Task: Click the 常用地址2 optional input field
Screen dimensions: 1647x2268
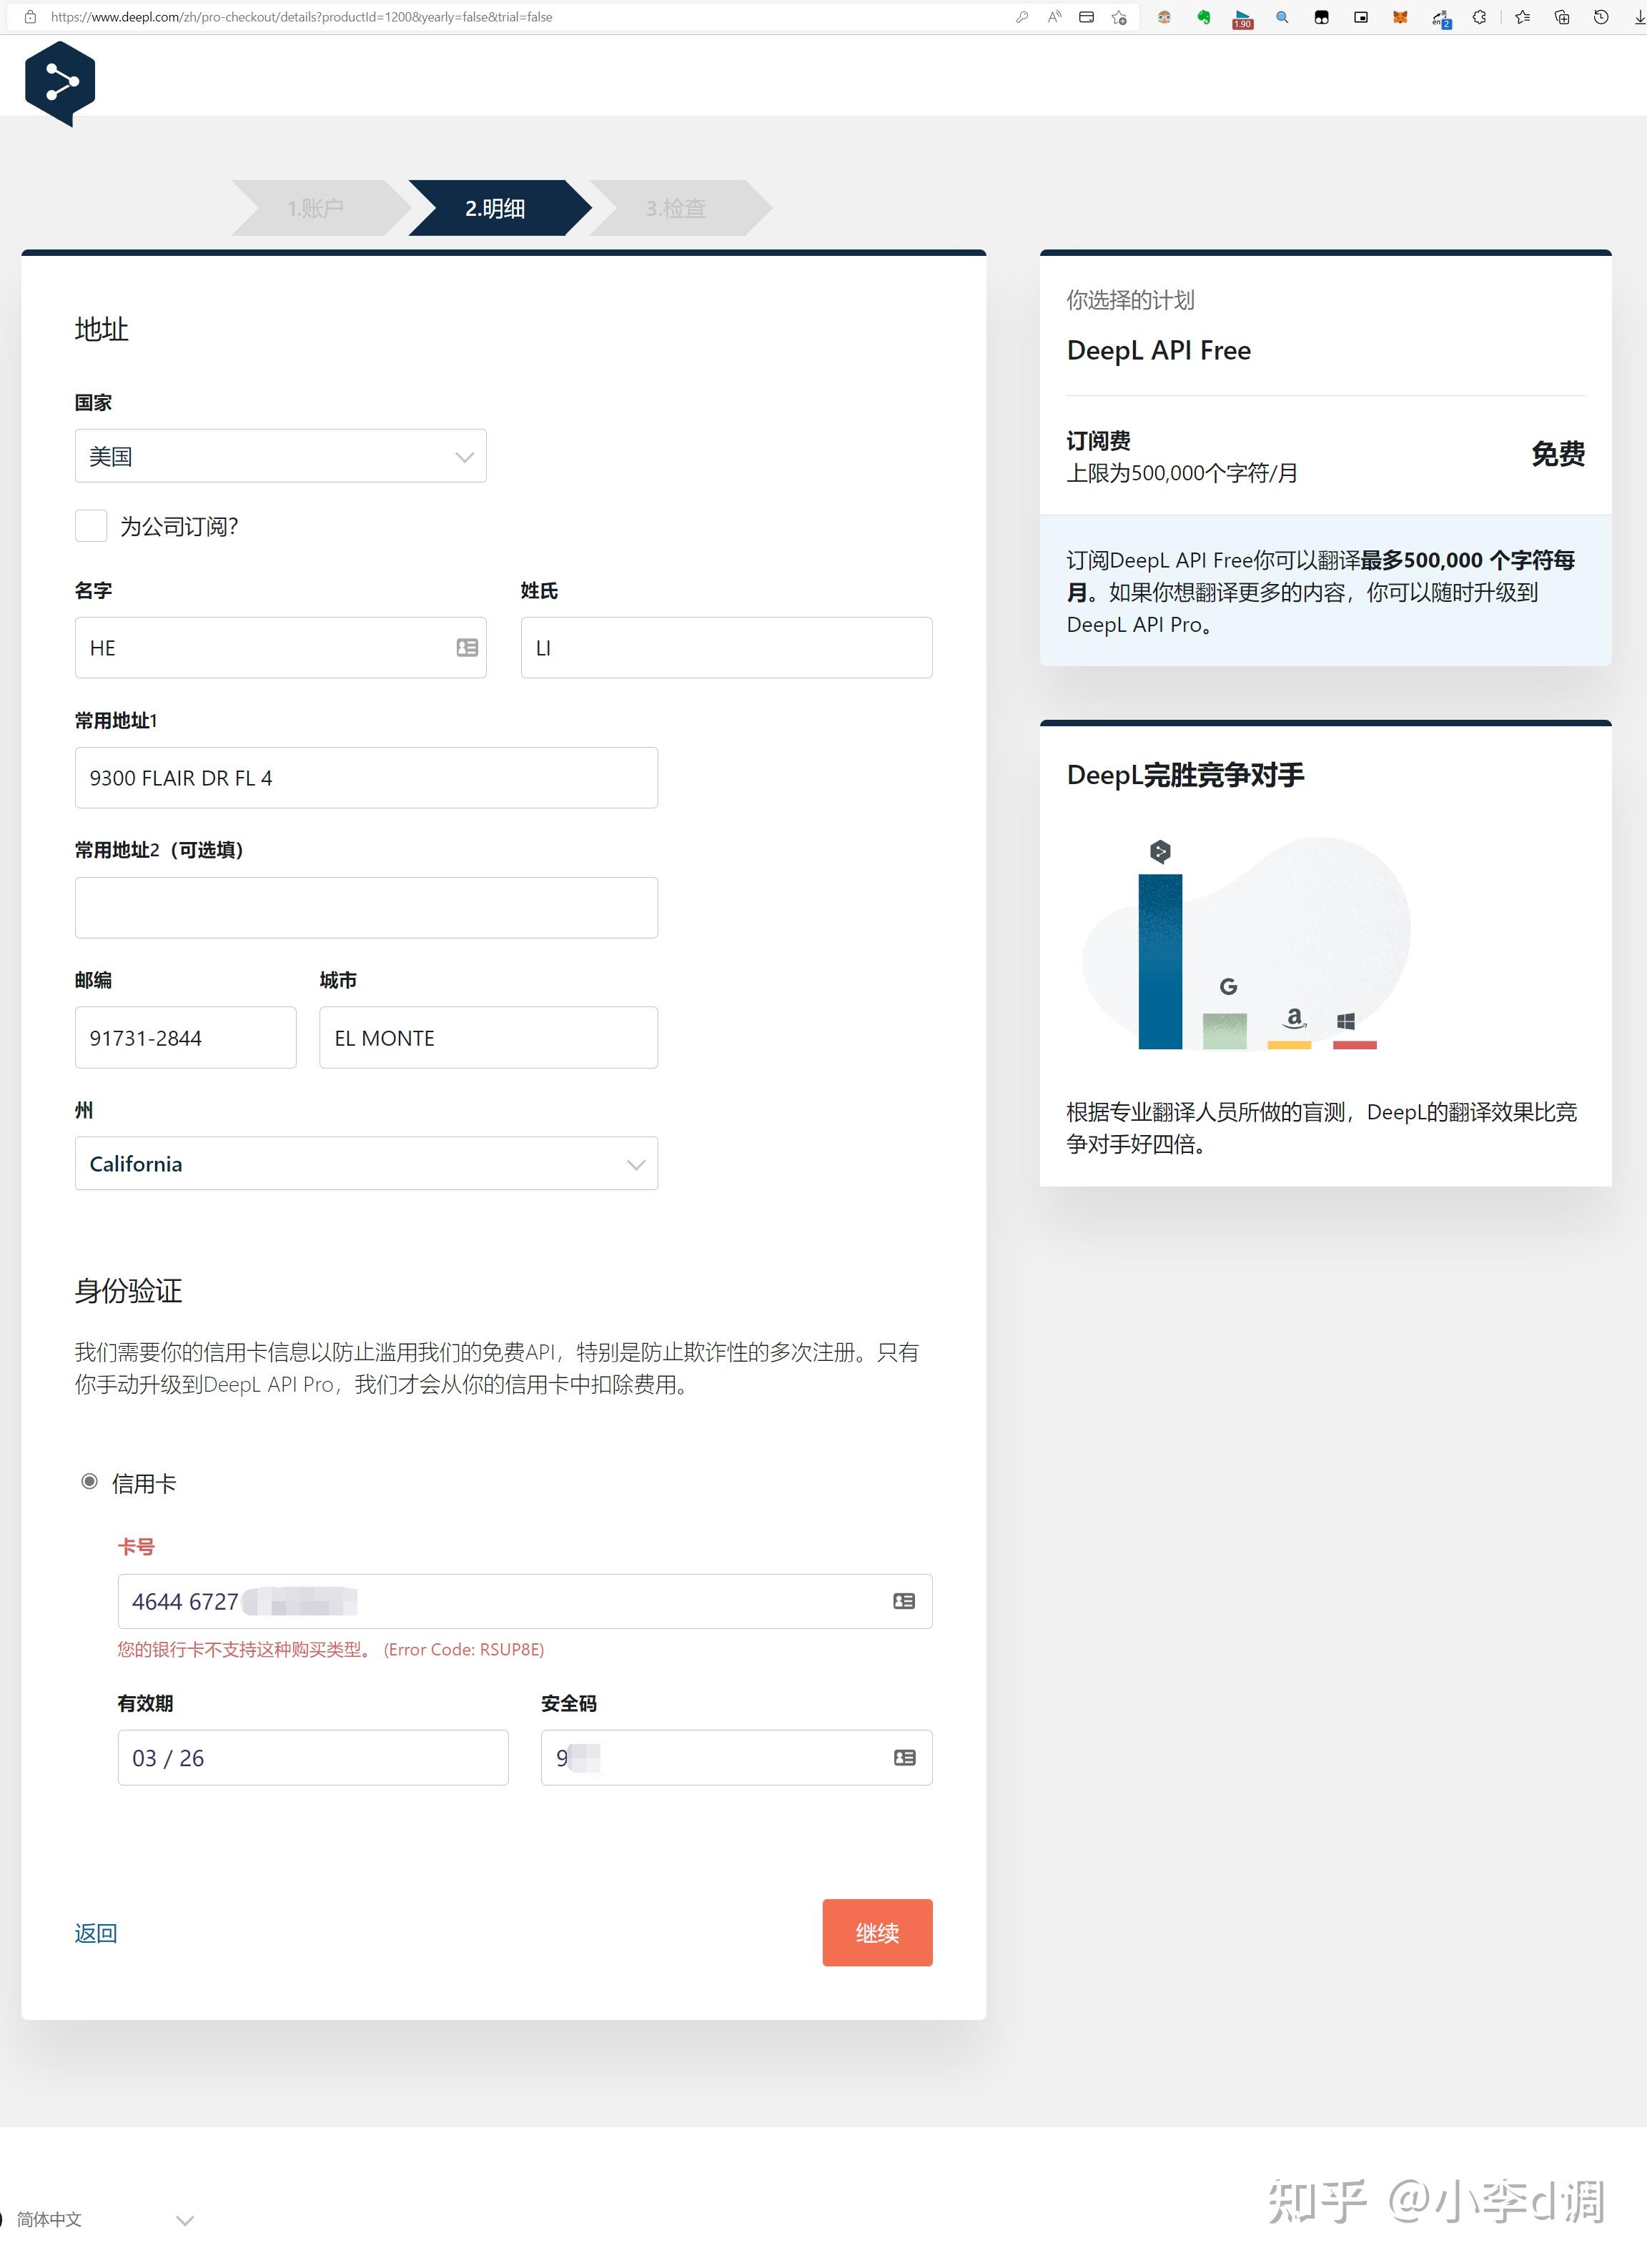Action: (x=366, y=907)
